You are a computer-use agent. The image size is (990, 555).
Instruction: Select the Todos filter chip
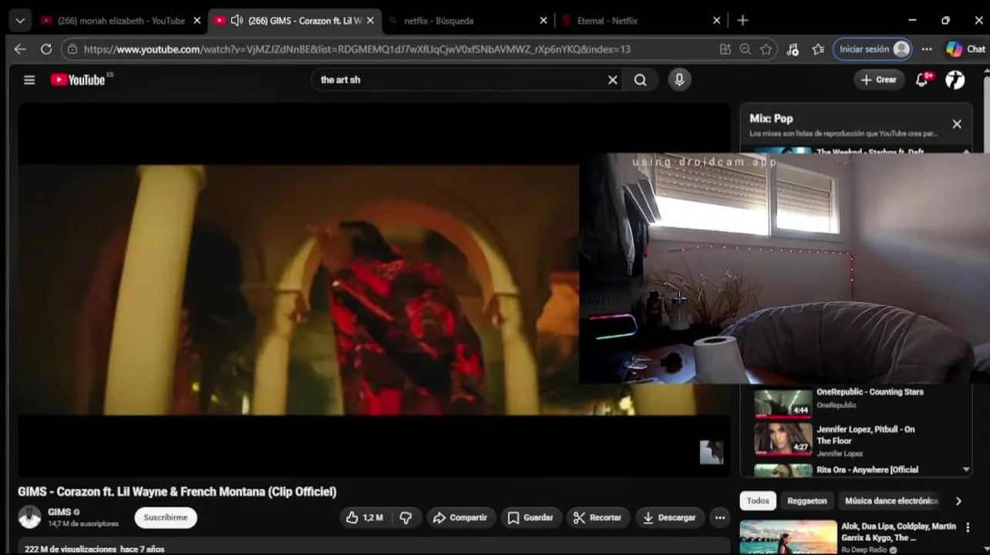pyautogui.click(x=758, y=501)
